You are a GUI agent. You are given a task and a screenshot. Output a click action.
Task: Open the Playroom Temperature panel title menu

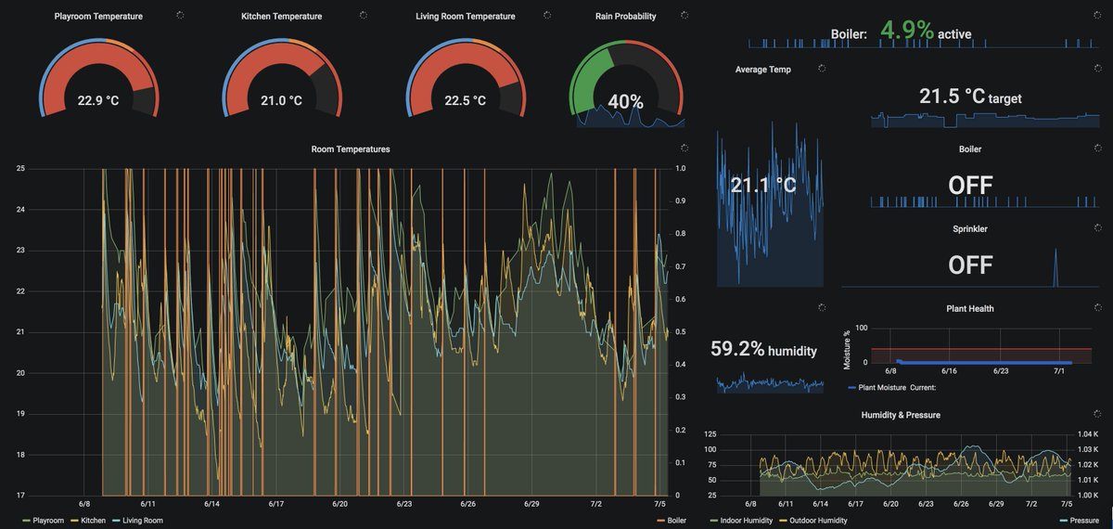98,16
